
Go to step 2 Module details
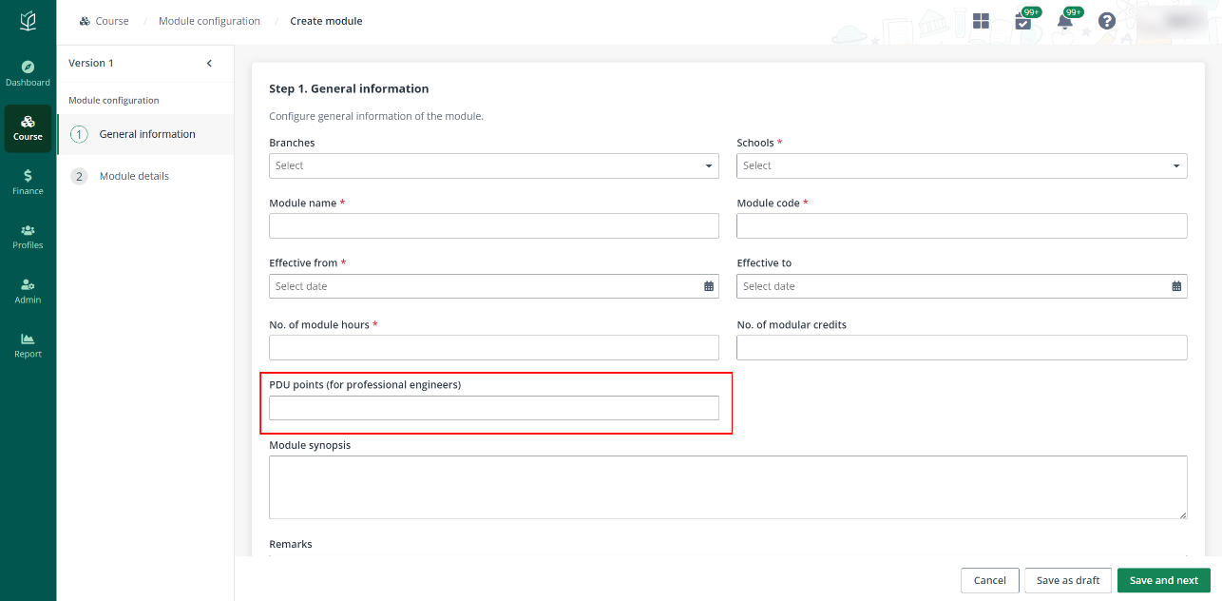[145, 176]
